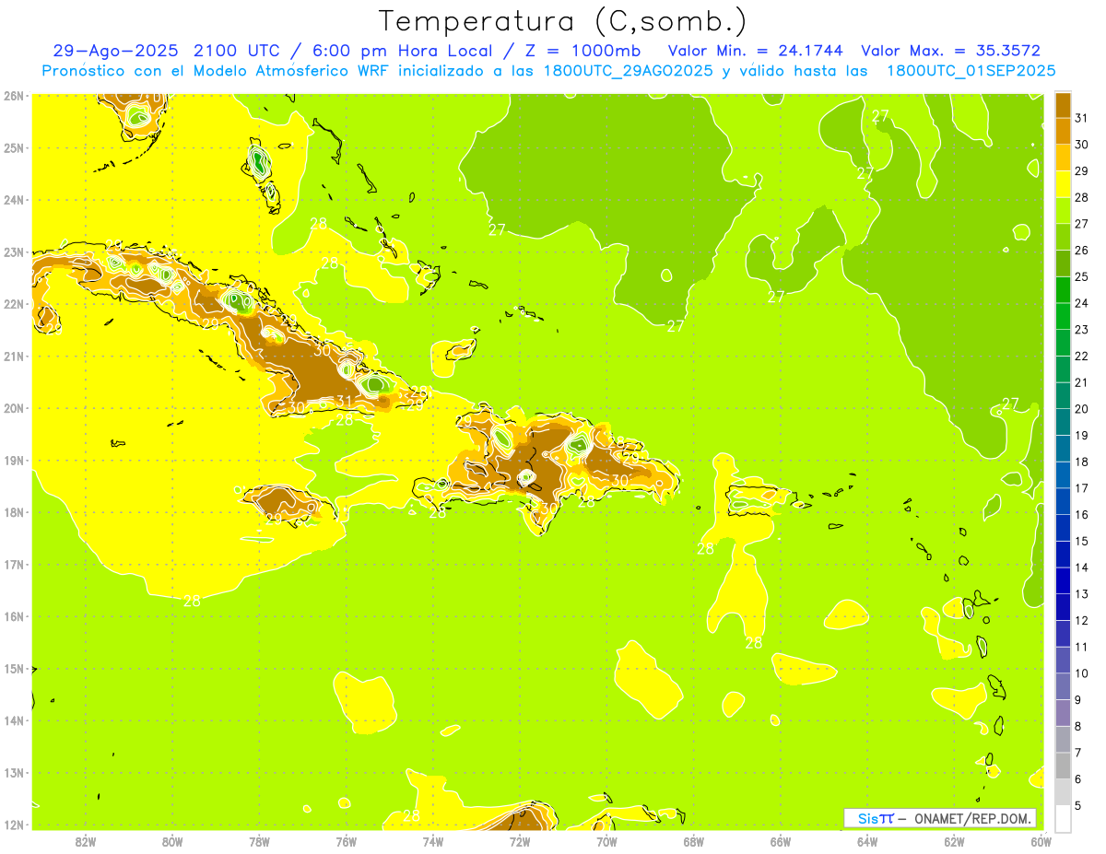Select the "64W" longitude axis label
This screenshot has height=854, width=1106.
866,841
